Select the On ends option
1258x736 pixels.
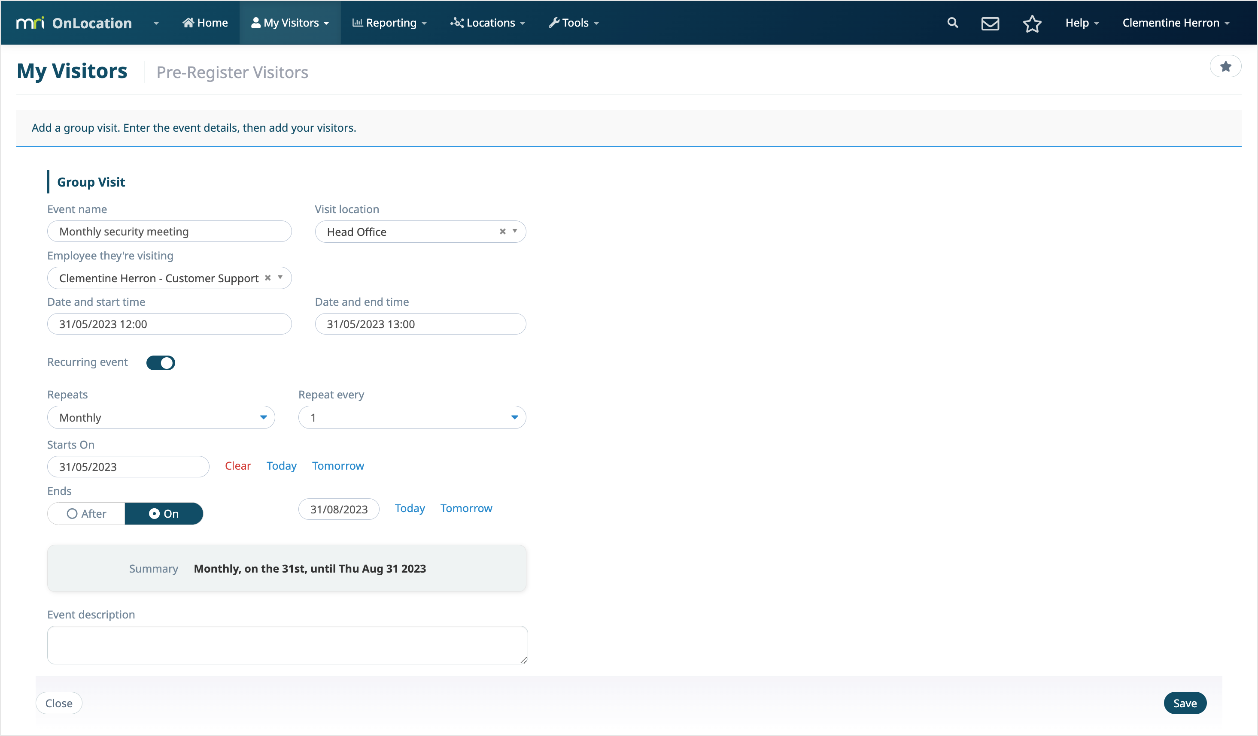(164, 513)
